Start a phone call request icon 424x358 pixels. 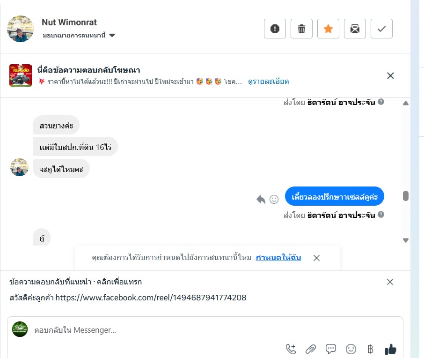(x=291, y=349)
